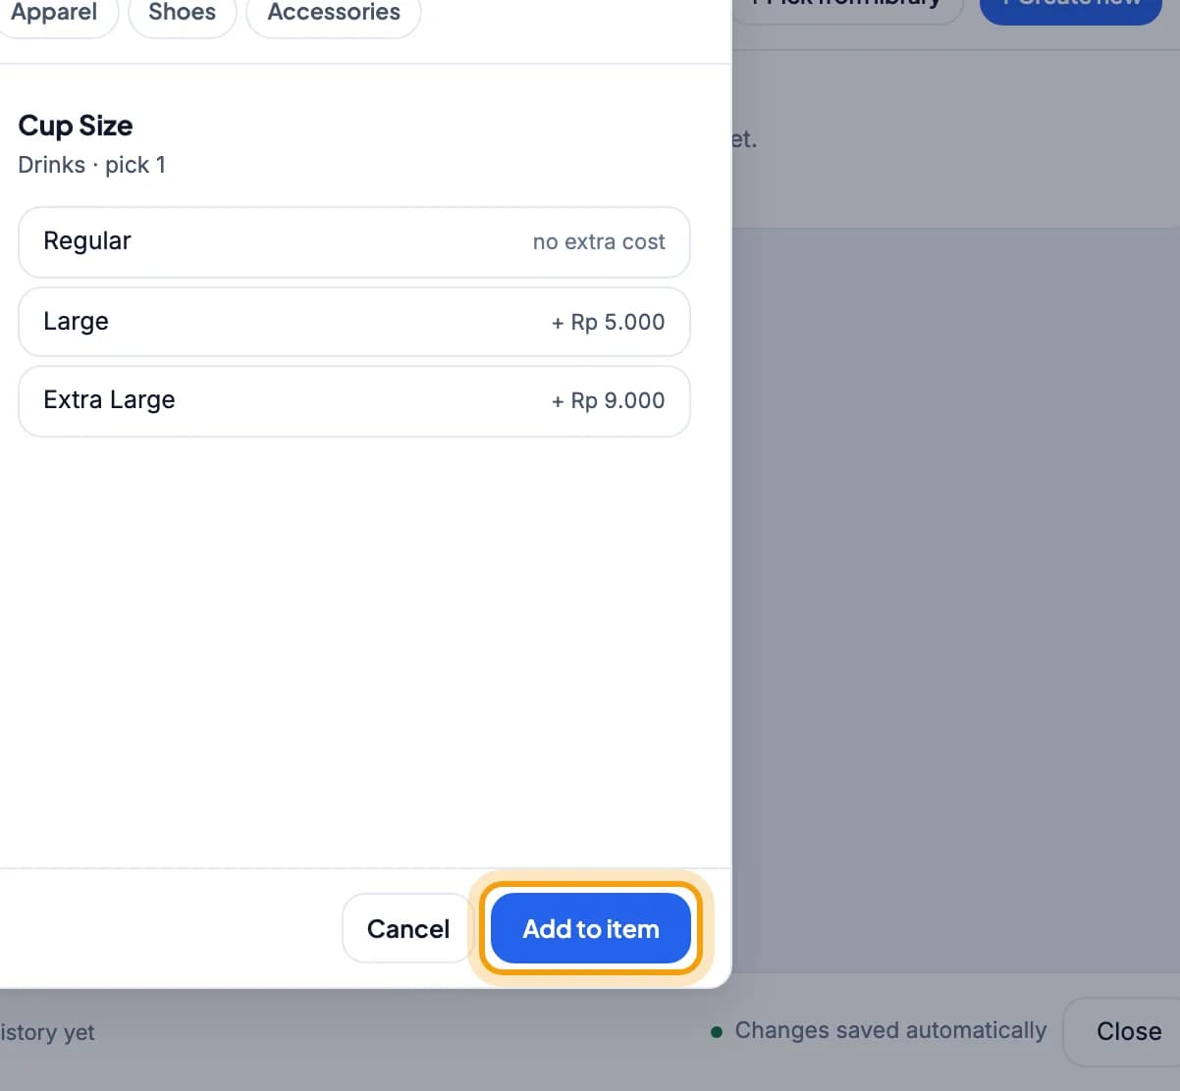1180x1091 pixels.
Task: Select the Shoes category chip
Action: point(182,13)
